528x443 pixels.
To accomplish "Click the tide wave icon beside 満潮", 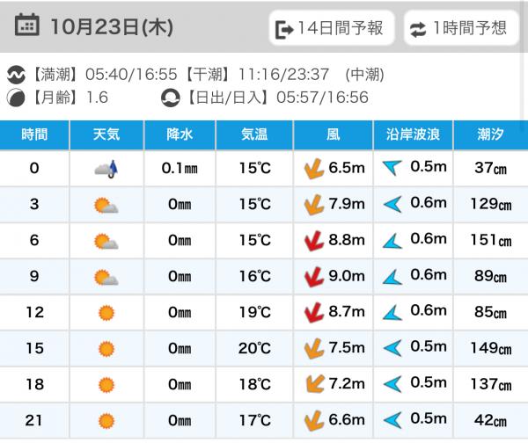I will 17,76.
